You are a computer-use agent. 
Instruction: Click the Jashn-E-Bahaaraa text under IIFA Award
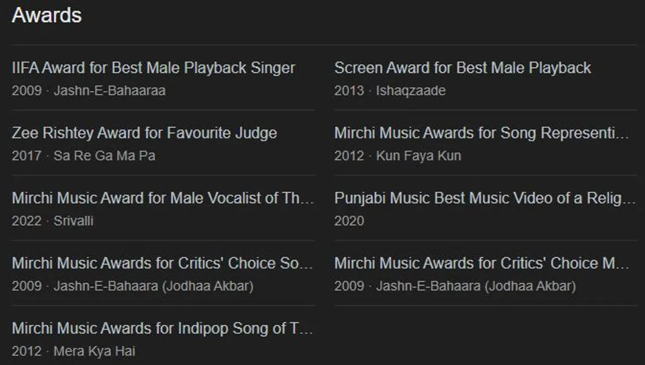coord(109,91)
